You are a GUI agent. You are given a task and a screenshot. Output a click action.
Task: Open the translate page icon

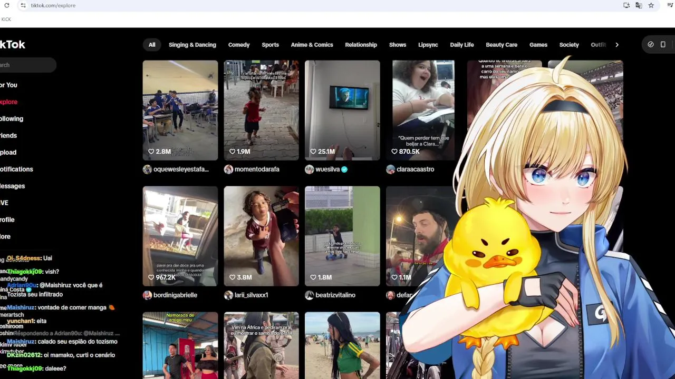click(x=639, y=5)
